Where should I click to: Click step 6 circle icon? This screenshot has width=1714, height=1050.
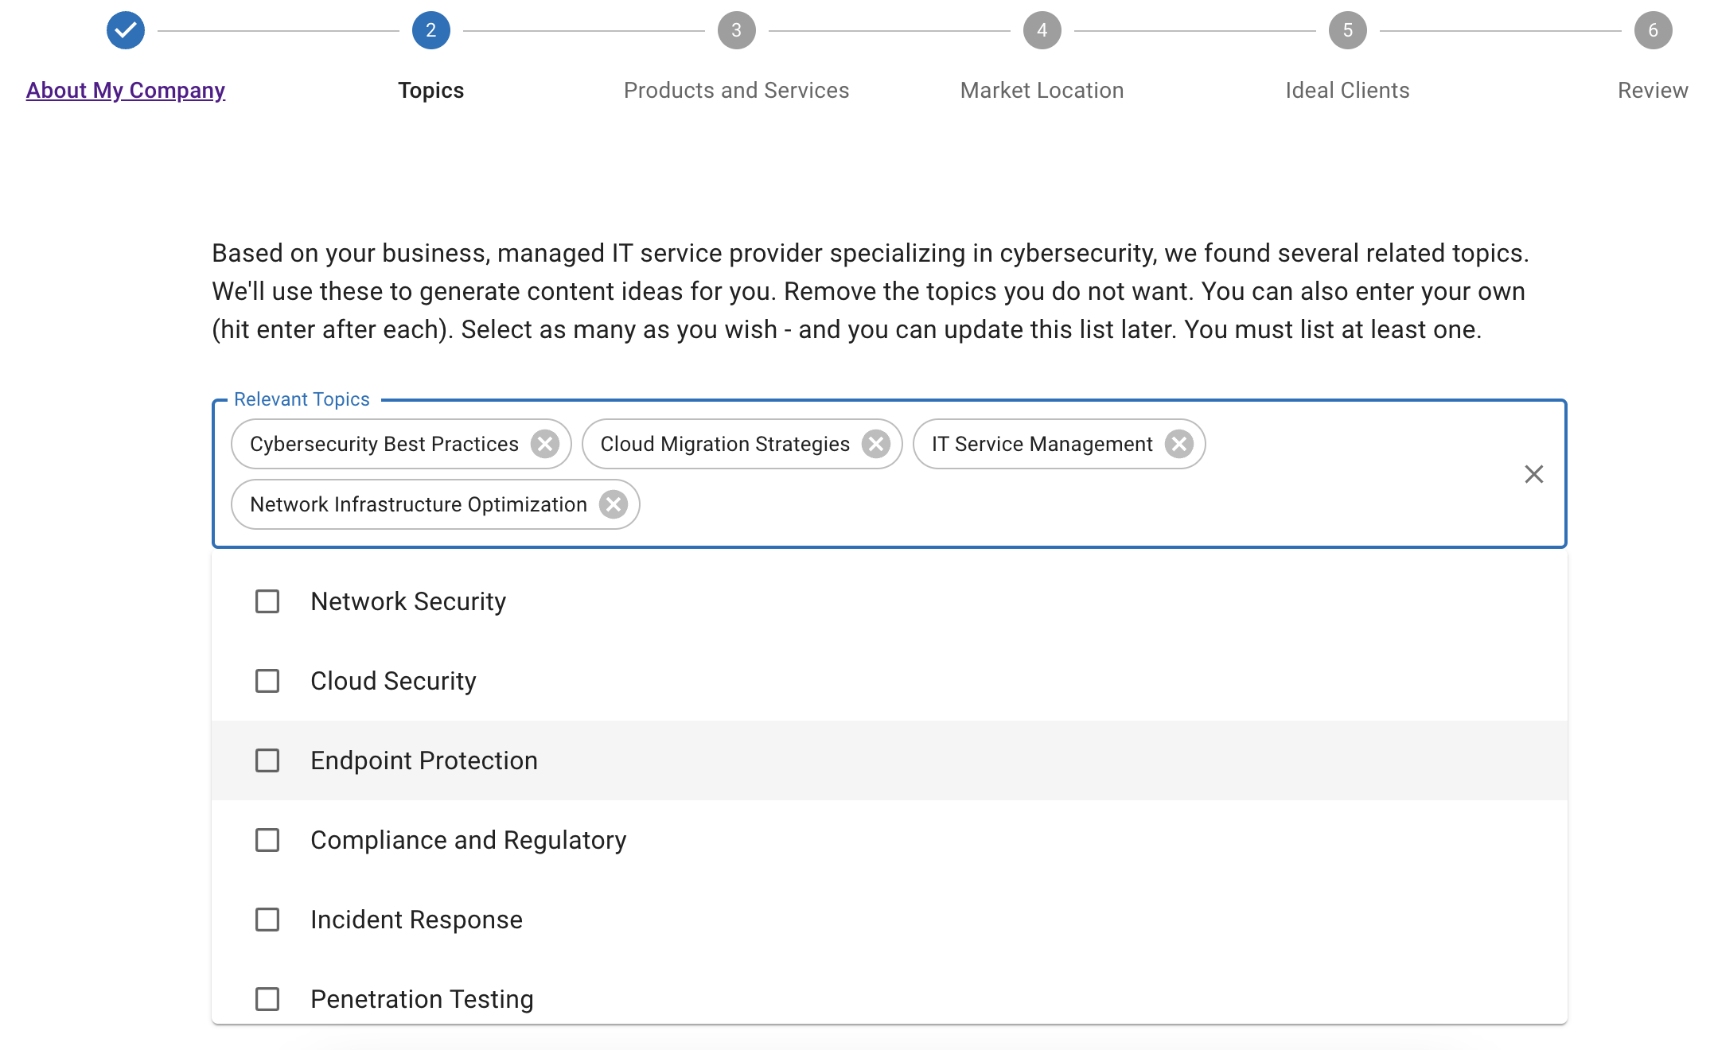(1653, 30)
